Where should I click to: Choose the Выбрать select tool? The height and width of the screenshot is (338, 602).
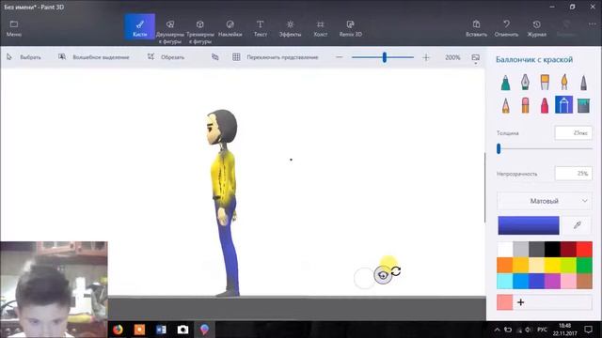[24, 57]
